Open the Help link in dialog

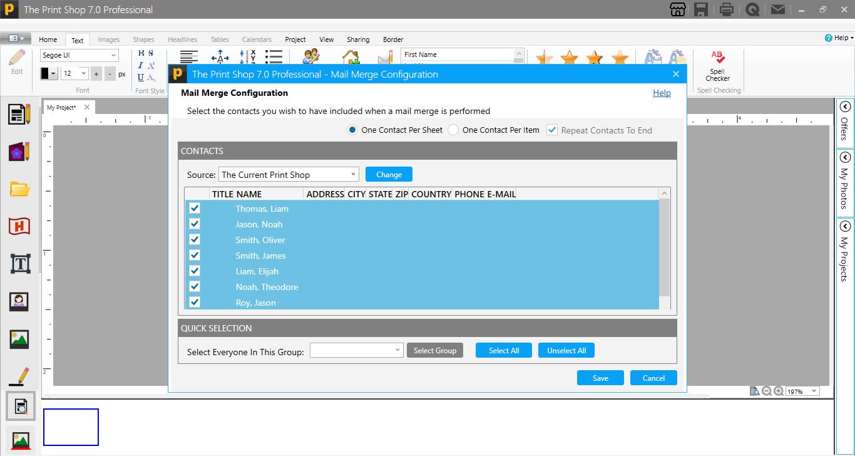click(x=662, y=93)
